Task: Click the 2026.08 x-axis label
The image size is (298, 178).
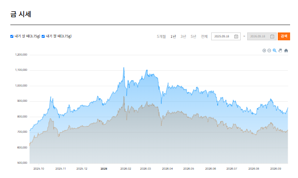Action: click(254, 169)
